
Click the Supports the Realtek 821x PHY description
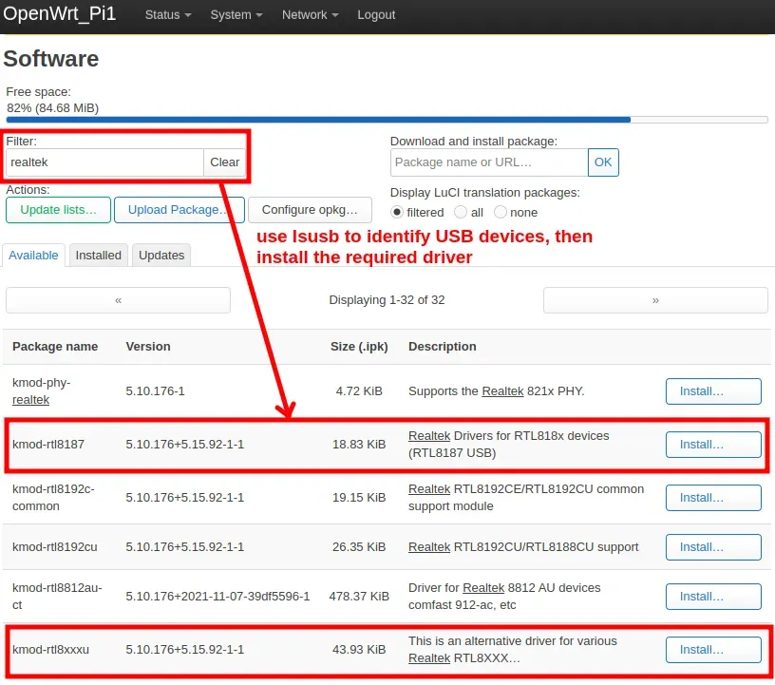(497, 391)
